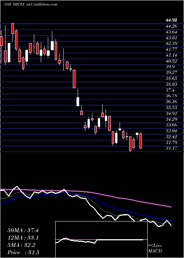184x258 pixels.
Task: Select the 34.29 price axis label
Action: click(x=171, y=119)
